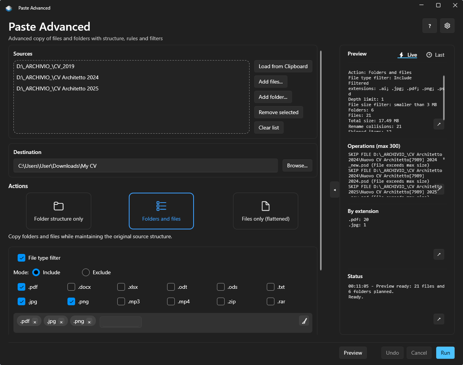Image resolution: width=463 pixels, height=365 pixels.
Task: Click "Total size: 17.49 MB" line
Action: (374, 121)
